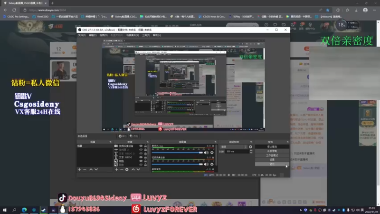Click 退出 exit button in controls

click(x=272, y=164)
